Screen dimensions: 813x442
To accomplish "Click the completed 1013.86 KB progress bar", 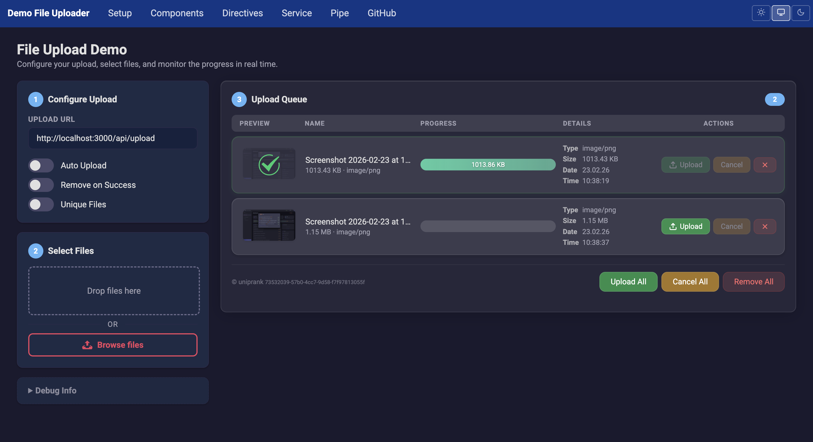I will click(488, 165).
